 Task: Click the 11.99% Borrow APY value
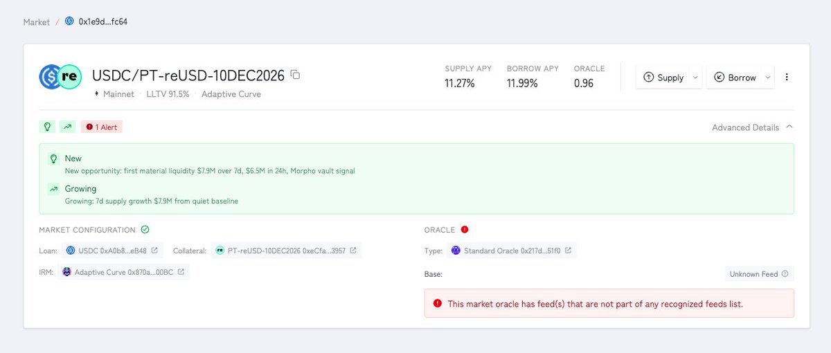[x=522, y=84]
